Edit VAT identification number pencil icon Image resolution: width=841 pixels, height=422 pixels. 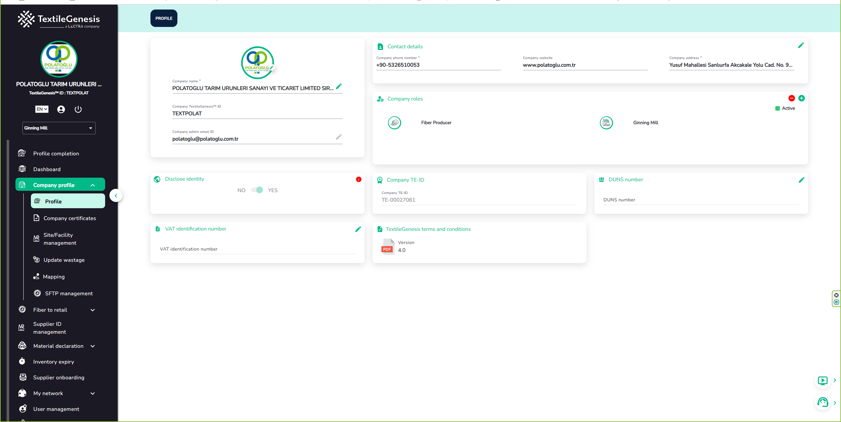pos(358,229)
